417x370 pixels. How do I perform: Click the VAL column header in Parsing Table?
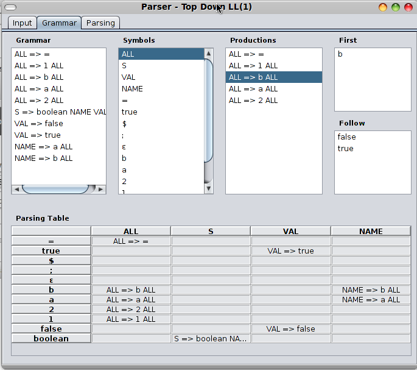pyautogui.click(x=290, y=231)
